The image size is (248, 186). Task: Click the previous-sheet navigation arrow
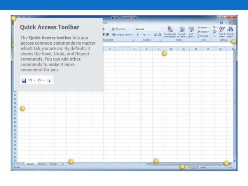point(17,164)
